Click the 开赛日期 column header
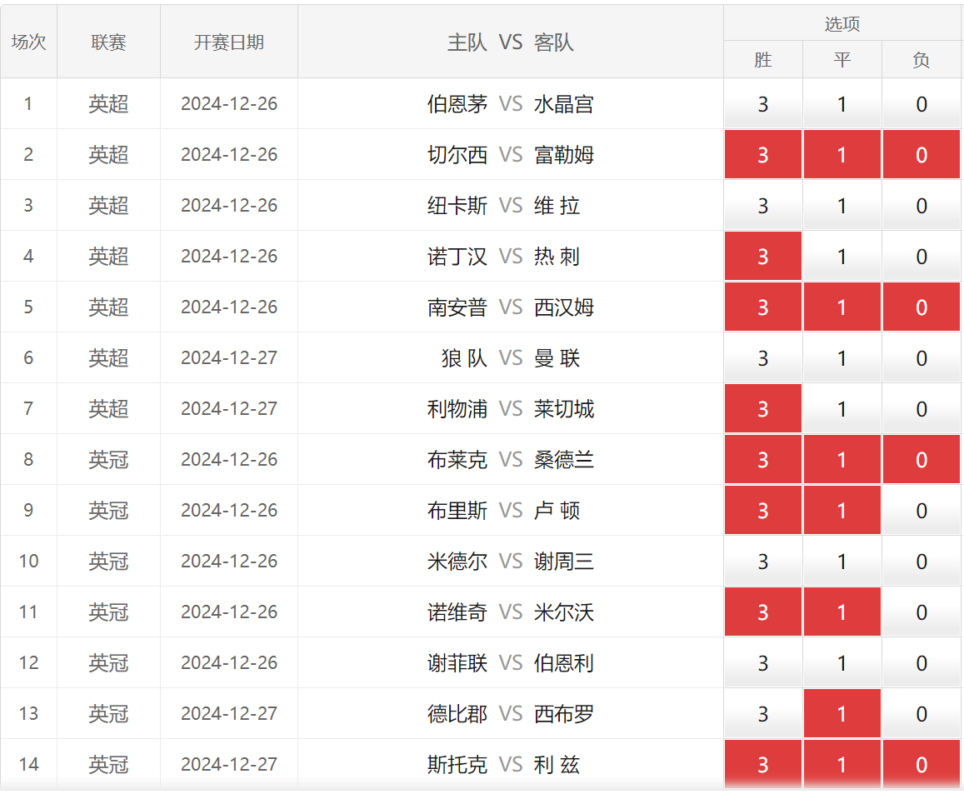Viewport: 964px width, 799px height. [x=228, y=42]
